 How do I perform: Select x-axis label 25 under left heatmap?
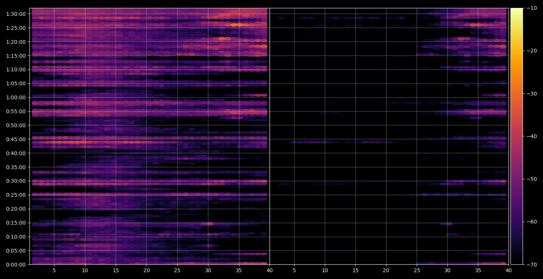pos(177,270)
